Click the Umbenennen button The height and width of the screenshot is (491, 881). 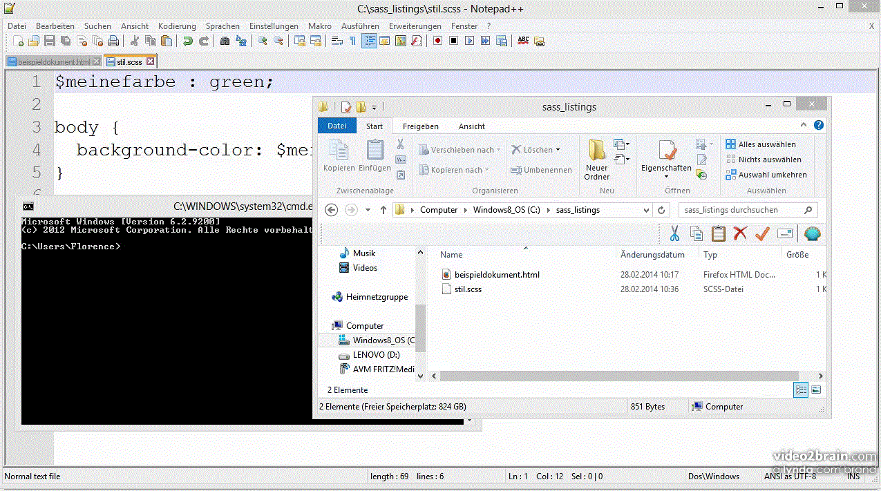(x=541, y=170)
